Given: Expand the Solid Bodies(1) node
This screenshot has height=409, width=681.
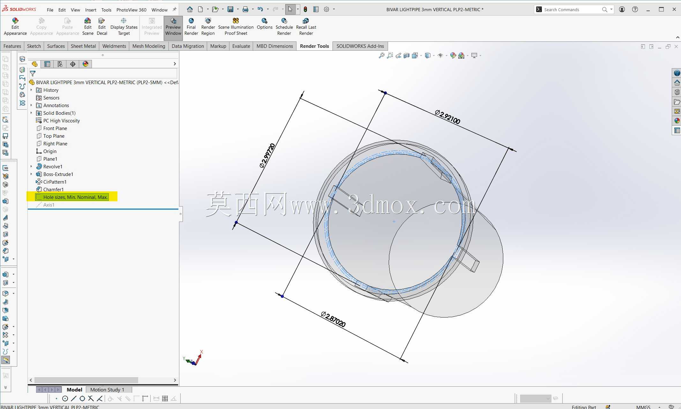Looking at the screenshot, I should [x=31, y=113].
